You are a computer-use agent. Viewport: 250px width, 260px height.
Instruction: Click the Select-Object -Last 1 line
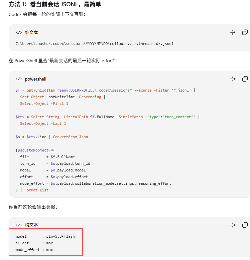(43, 124)
